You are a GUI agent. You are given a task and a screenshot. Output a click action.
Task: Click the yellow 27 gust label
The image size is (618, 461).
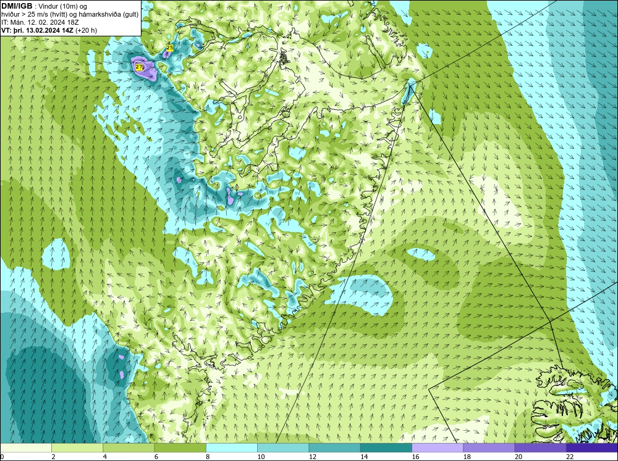138,67
